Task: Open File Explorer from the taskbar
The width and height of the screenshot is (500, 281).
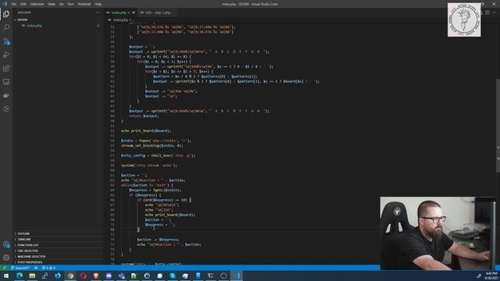Action: (x=32, y=276)
